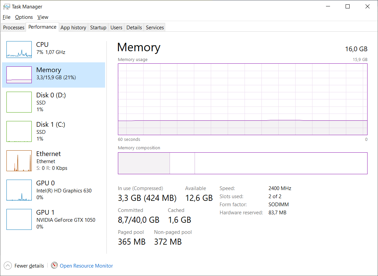Click the CPU 7% 1,07 GHz text
The height and width of the screenshot is (276, 378).
(x=51, y=52)
